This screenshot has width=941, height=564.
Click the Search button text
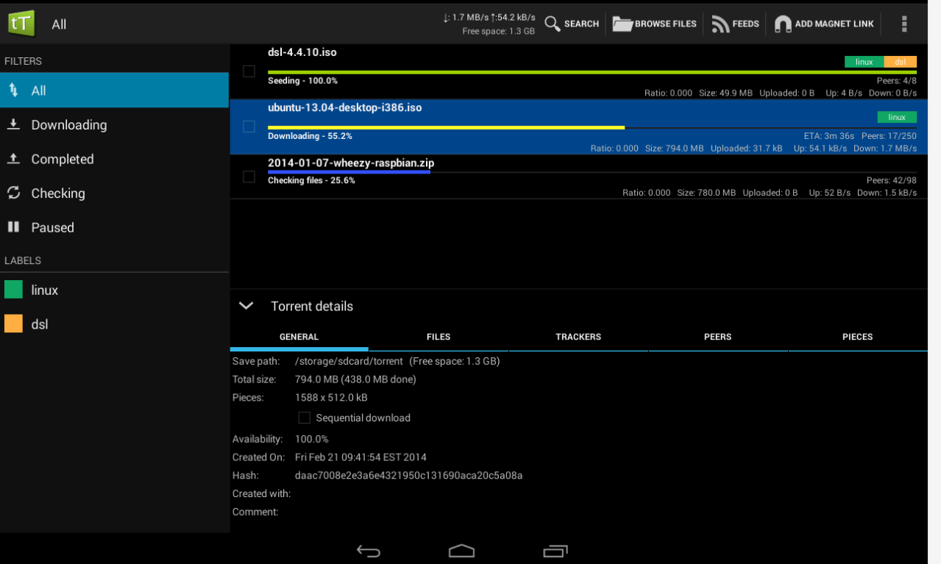(581, 24)
